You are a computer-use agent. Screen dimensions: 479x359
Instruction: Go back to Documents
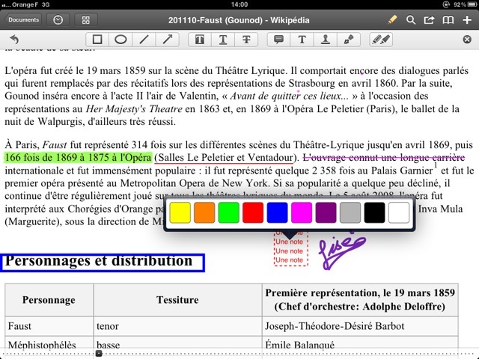click(24, 19)
